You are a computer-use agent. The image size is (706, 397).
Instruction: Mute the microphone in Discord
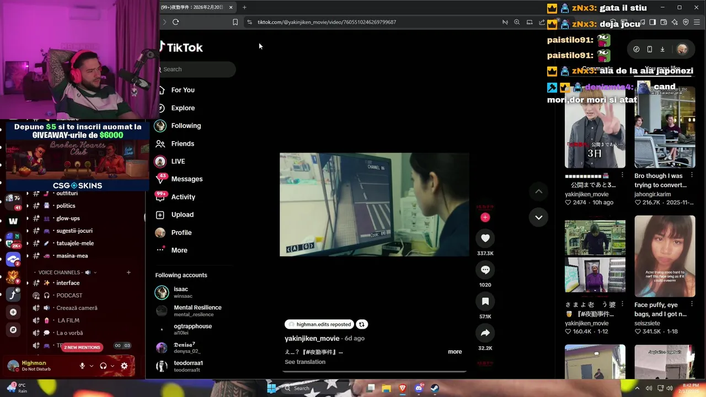(x=82, y=366)
